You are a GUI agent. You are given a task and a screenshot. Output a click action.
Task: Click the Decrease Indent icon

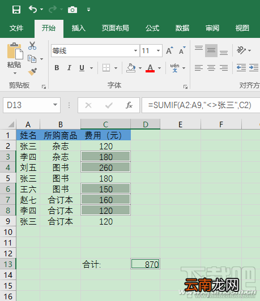pos(241,68)
